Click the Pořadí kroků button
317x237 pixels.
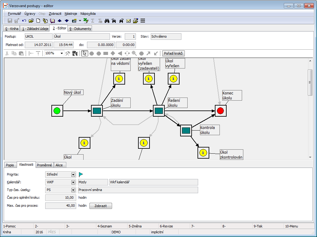tap(173, 53)
